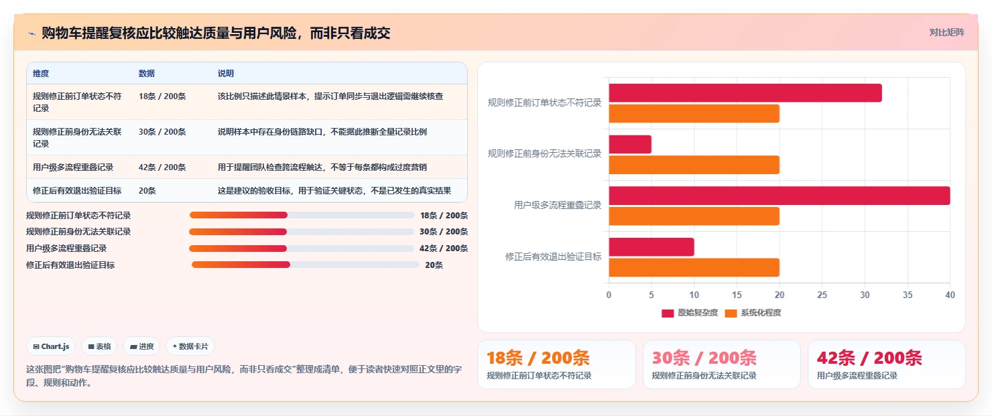Select the Chart.js chip
Image resolution: width=992 pixels, height=416 pixels.
(52, 346)
